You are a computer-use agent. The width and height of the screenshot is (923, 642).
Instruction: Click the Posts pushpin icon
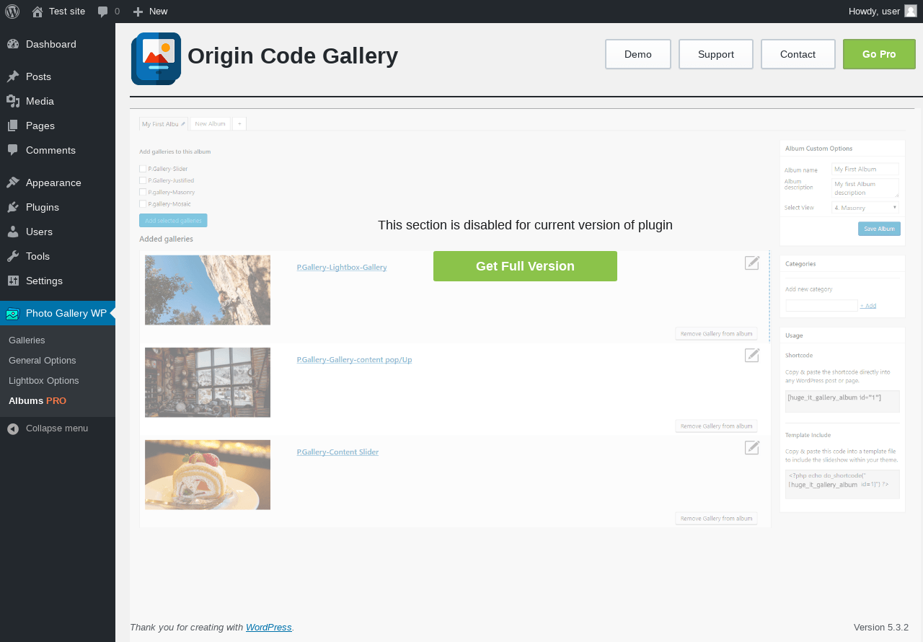pyautogui.click(x=13, y=76)
